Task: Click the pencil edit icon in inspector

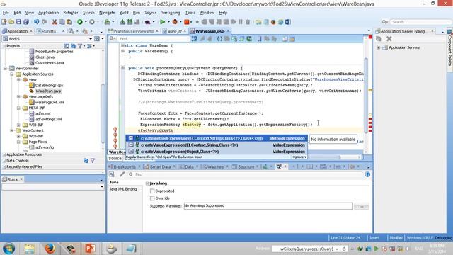Action: 122,174
